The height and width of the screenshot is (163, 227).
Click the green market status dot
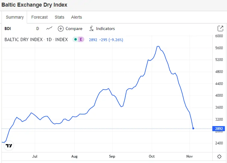tap(76, 39)
